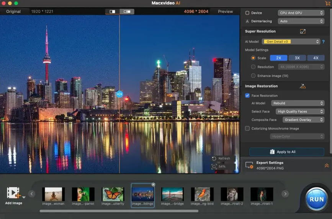This screenshot has width=332, height=219.
Task: Select the portrait-2 image thumbnail
Action: point(232,194)
